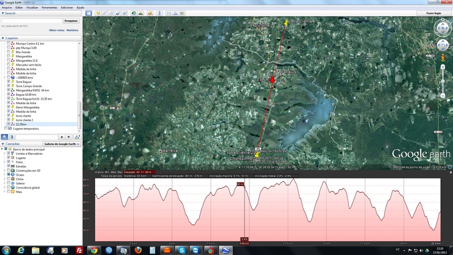This screenshot has width=453, height=255.
Task: Add an image overlay from the toolbar
Action: (118, 13)
